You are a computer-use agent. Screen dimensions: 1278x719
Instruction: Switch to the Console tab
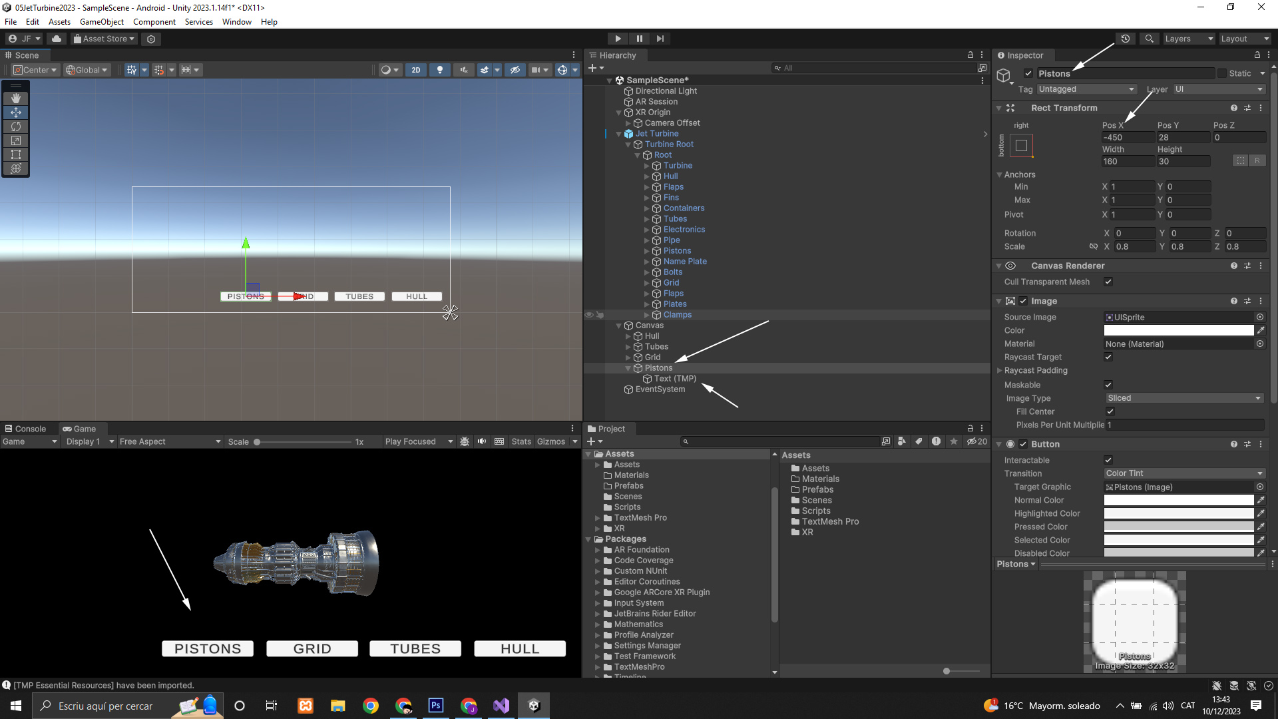click(x=25, y=429)
